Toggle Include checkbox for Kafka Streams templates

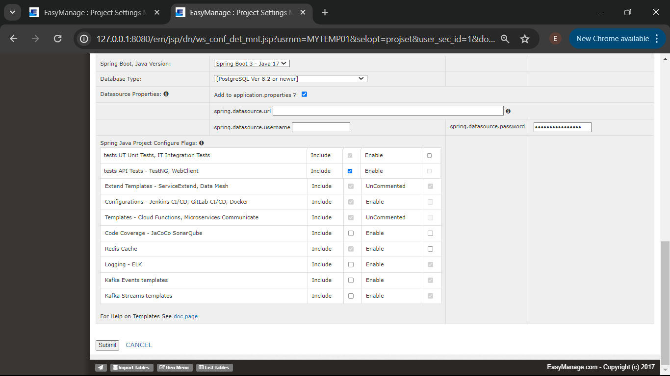coord(351,296)
